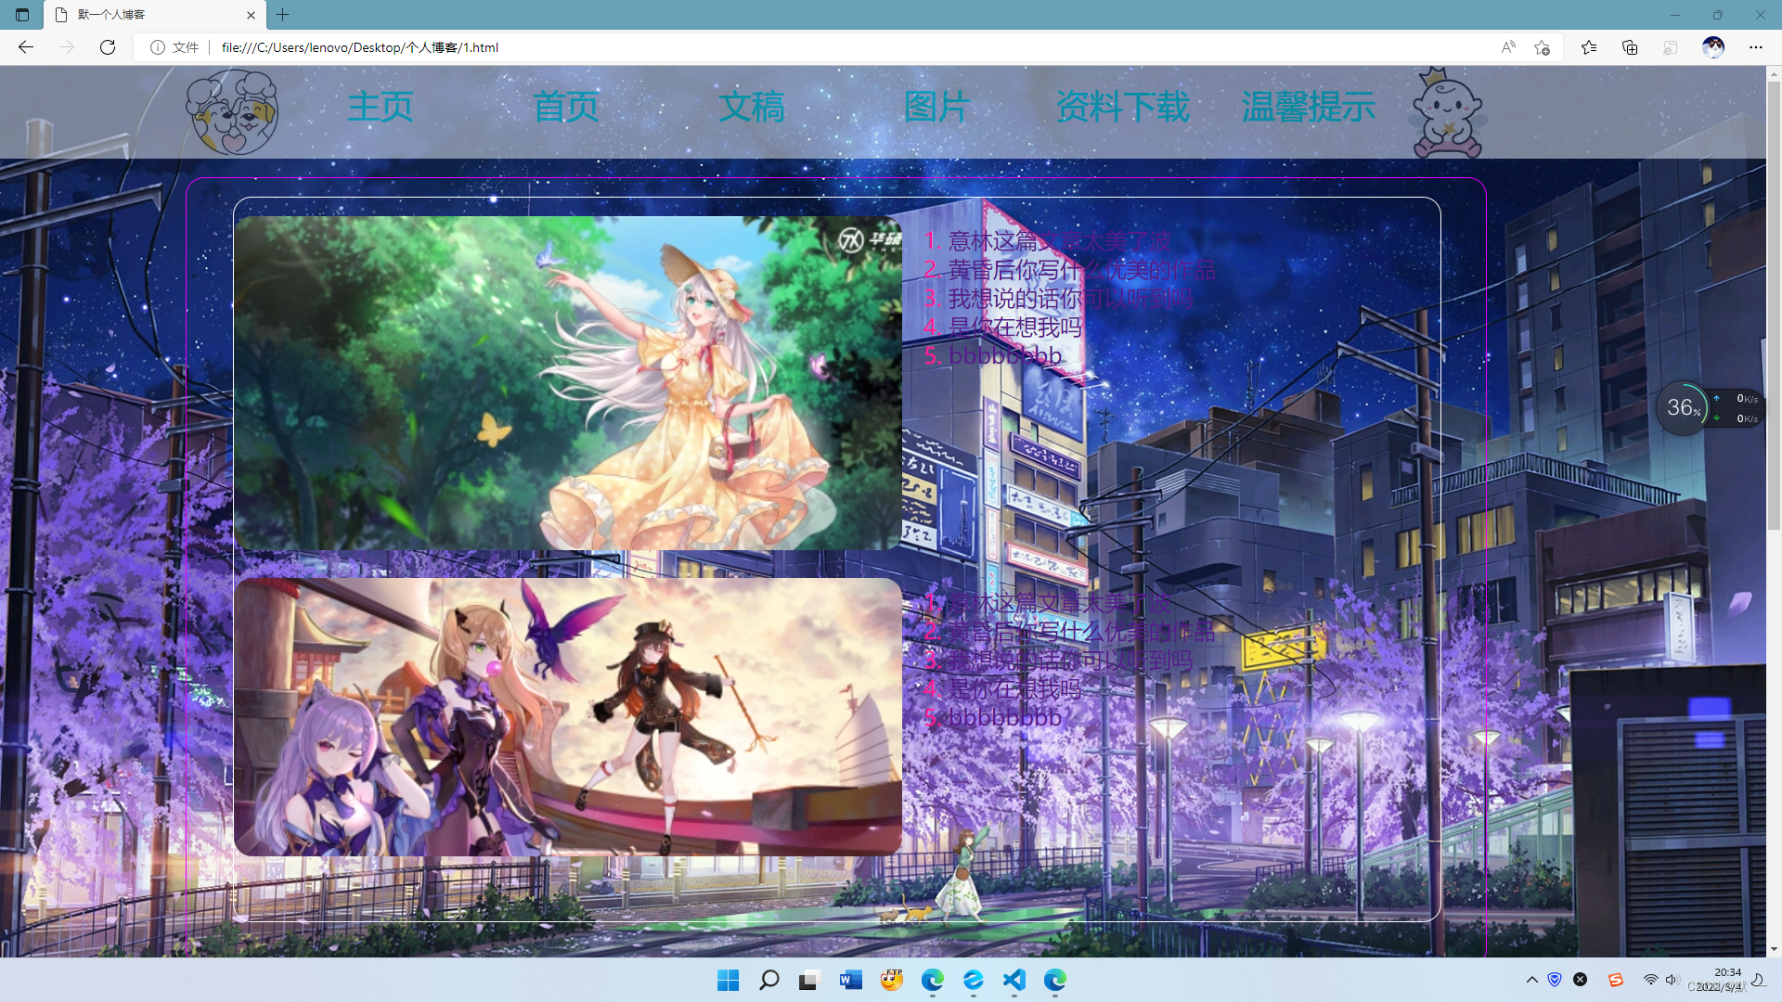Click the dog and cat logo image
This screenshot has height=1002, width=1782.
pos(232,112)
